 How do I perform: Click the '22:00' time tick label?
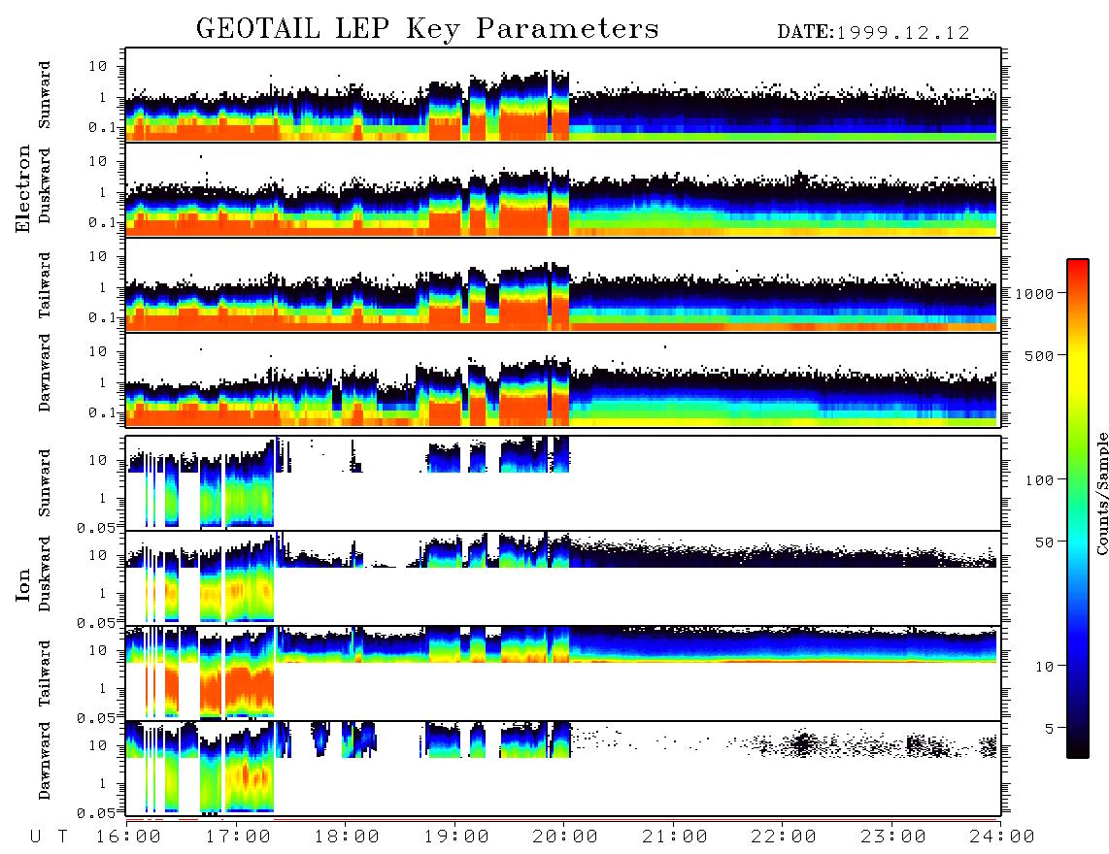(785, 837)
